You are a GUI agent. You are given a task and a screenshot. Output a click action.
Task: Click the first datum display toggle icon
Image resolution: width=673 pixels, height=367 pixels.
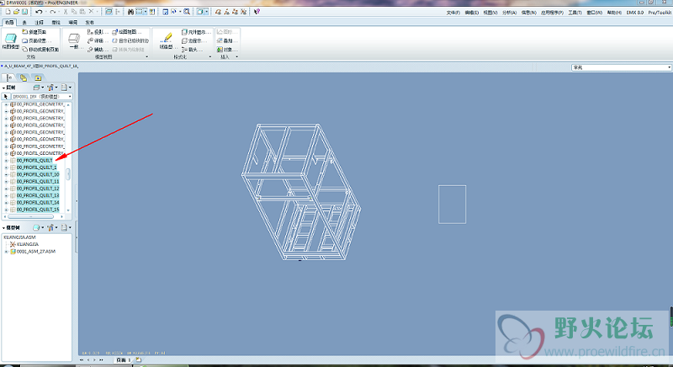[x=218, y=12]
